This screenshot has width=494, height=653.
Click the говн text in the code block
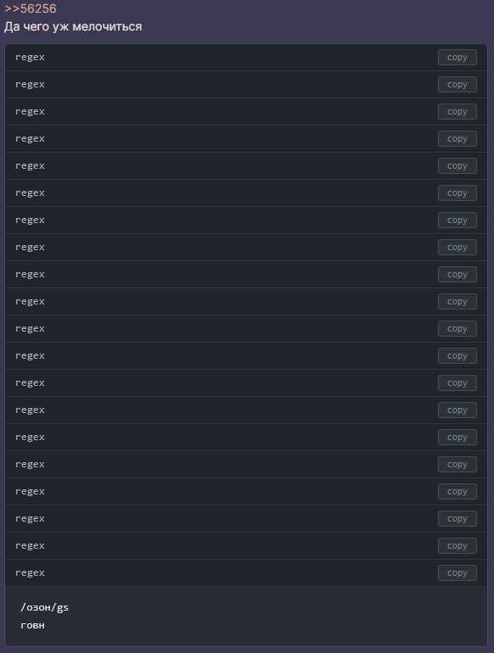32,626
